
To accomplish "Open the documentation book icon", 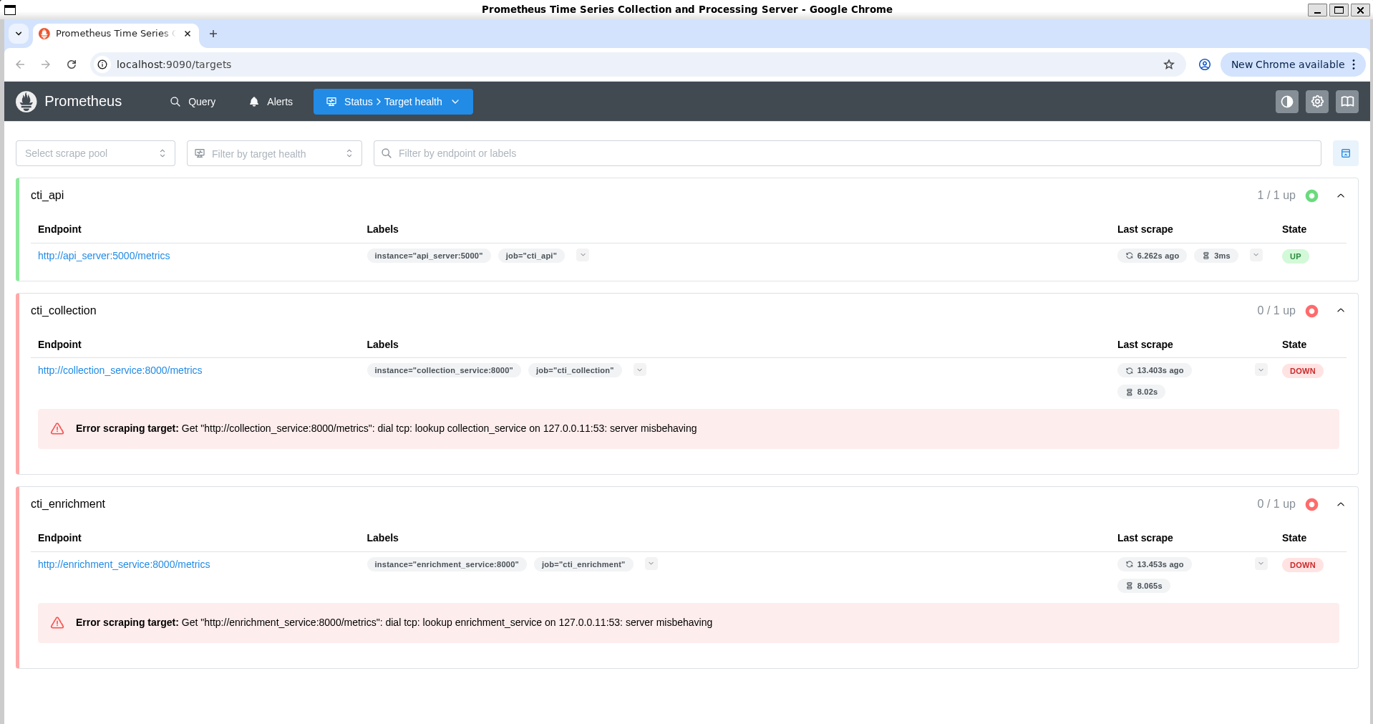I will click(x=1347, y=102).
